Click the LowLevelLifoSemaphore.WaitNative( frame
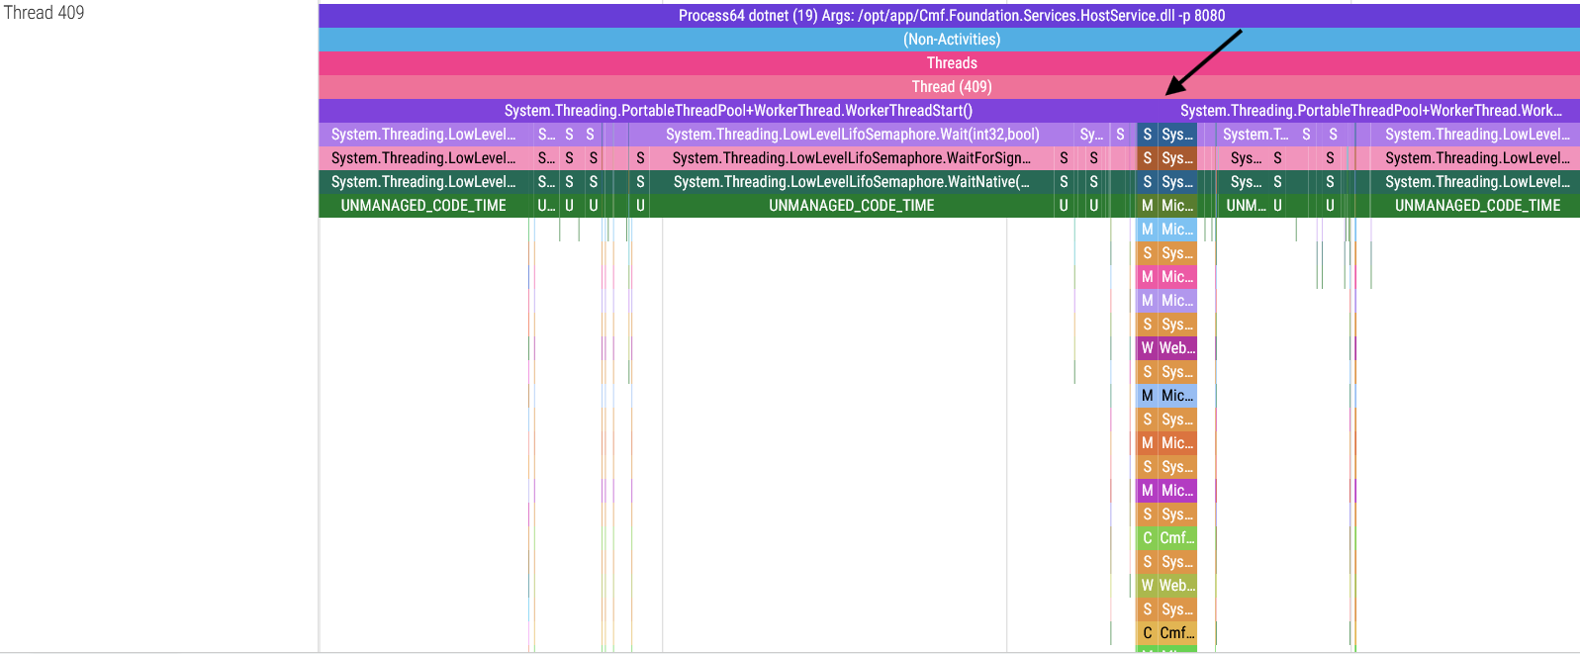 tap(851, 182)
